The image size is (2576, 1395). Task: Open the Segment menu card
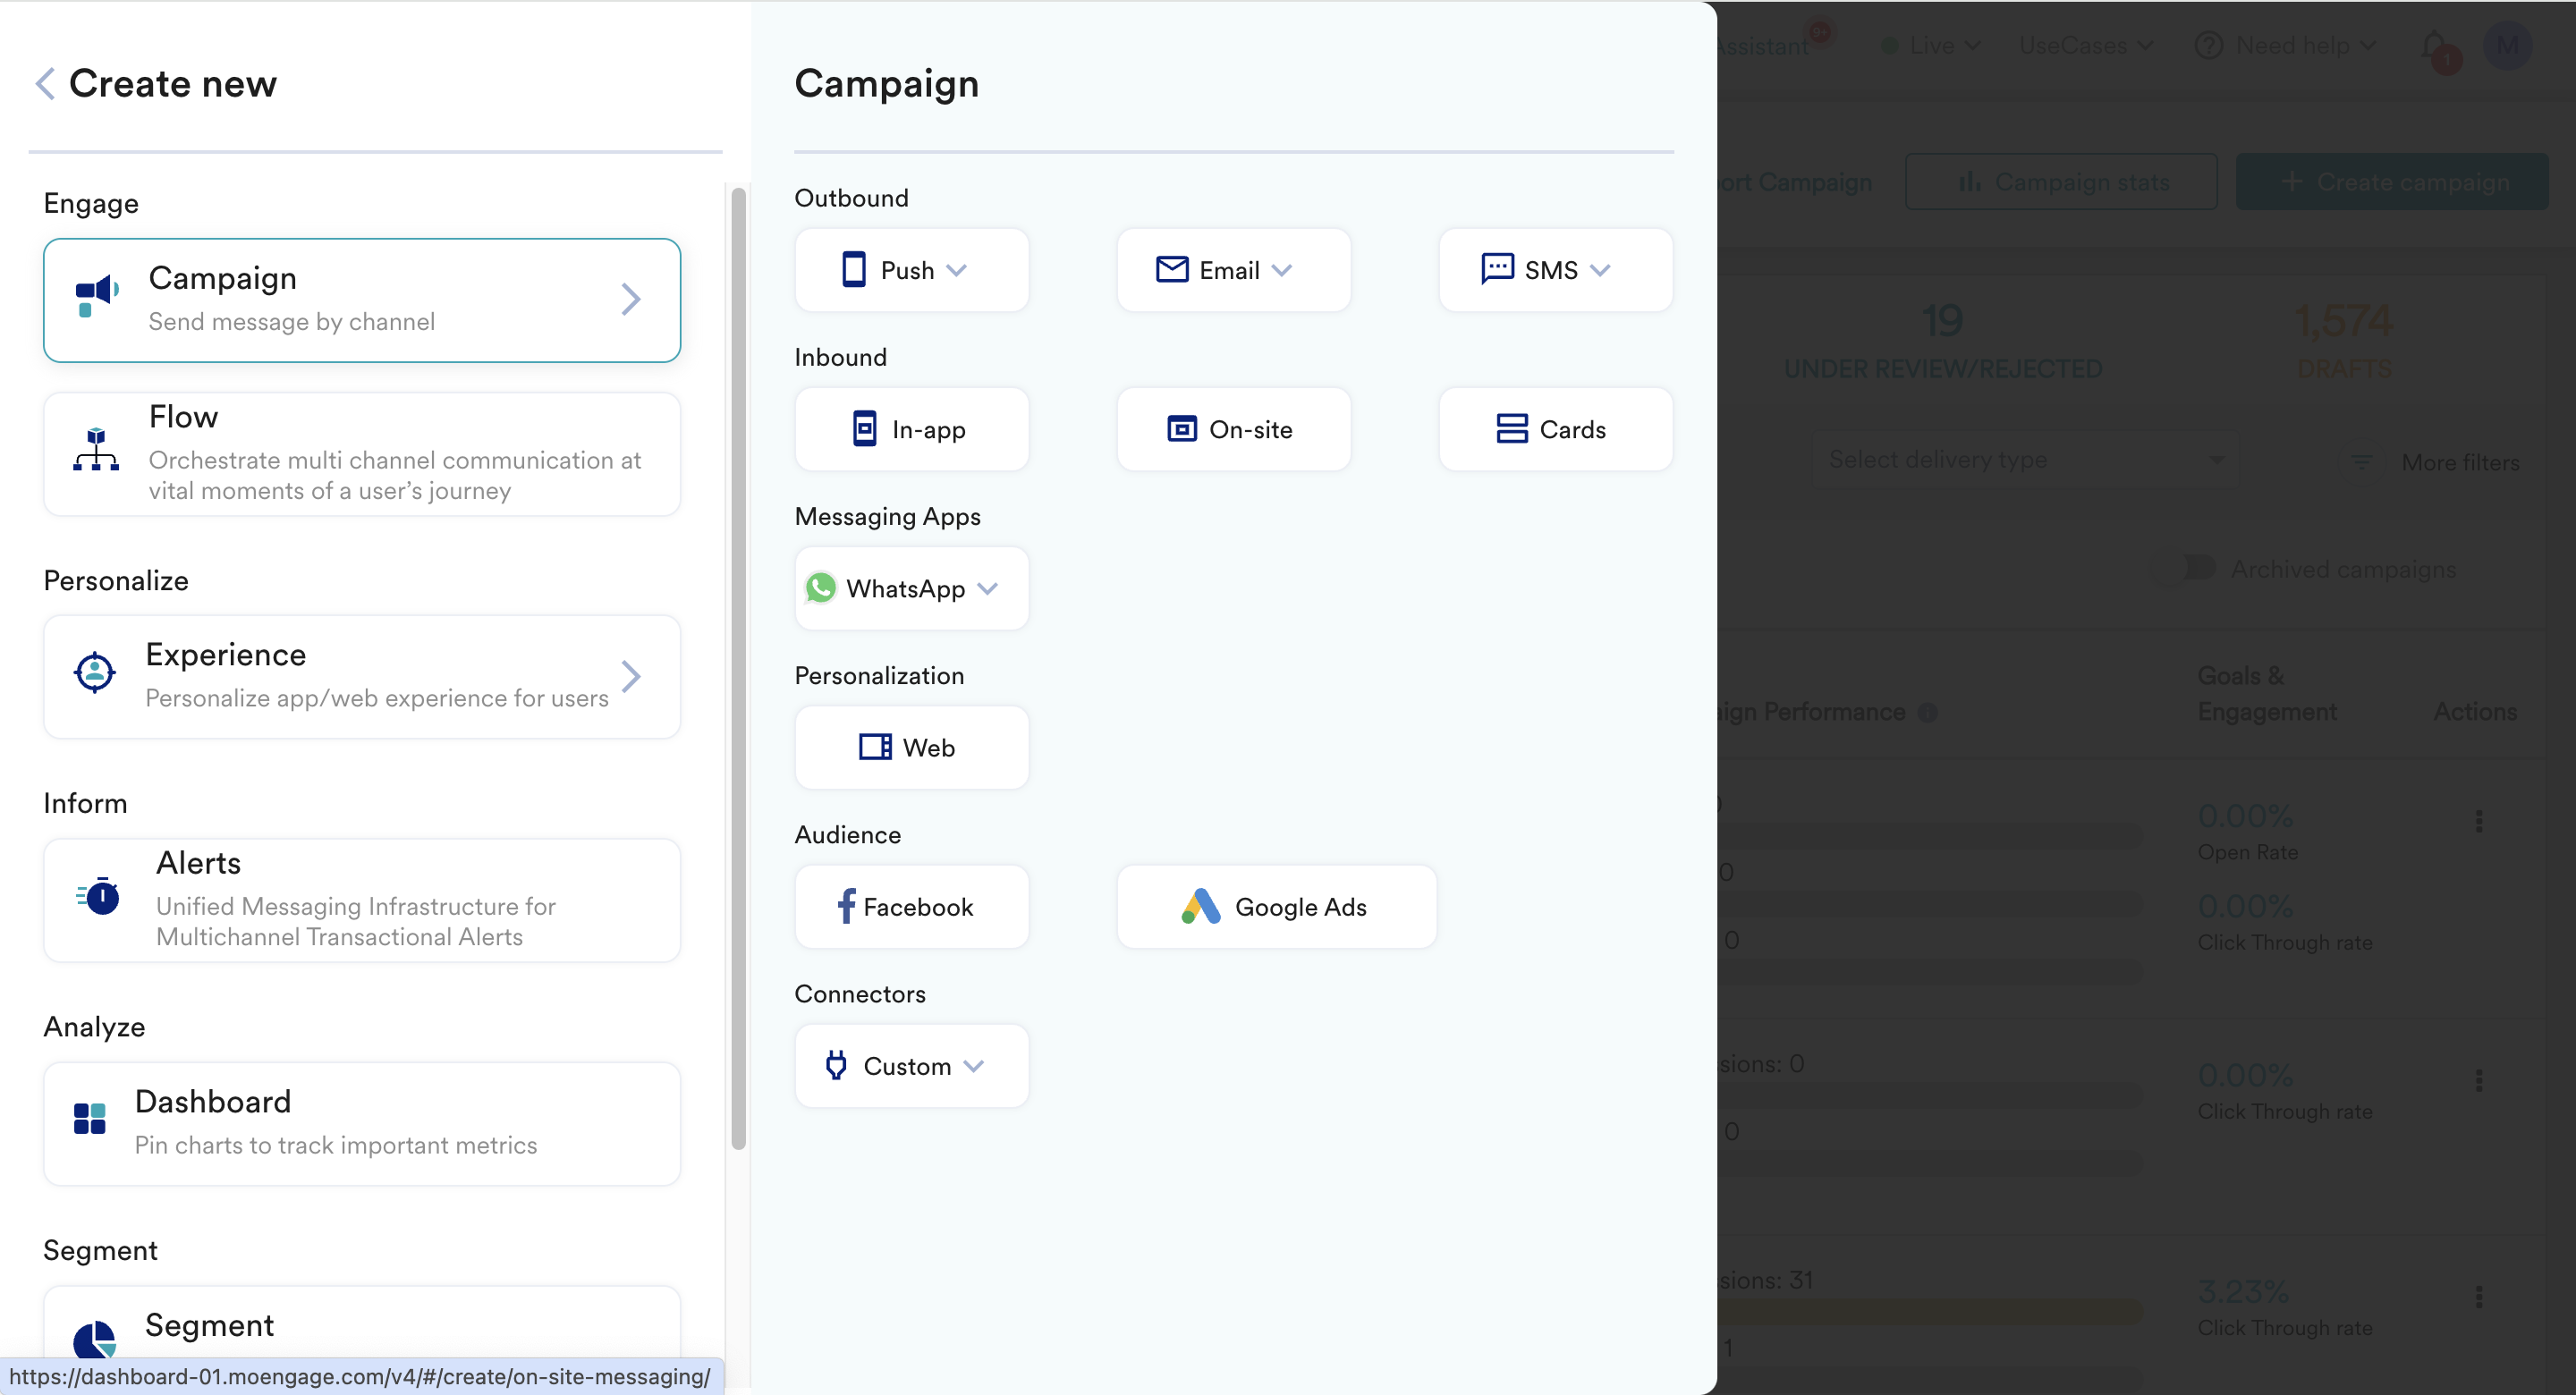click(x=362, y=1324)
